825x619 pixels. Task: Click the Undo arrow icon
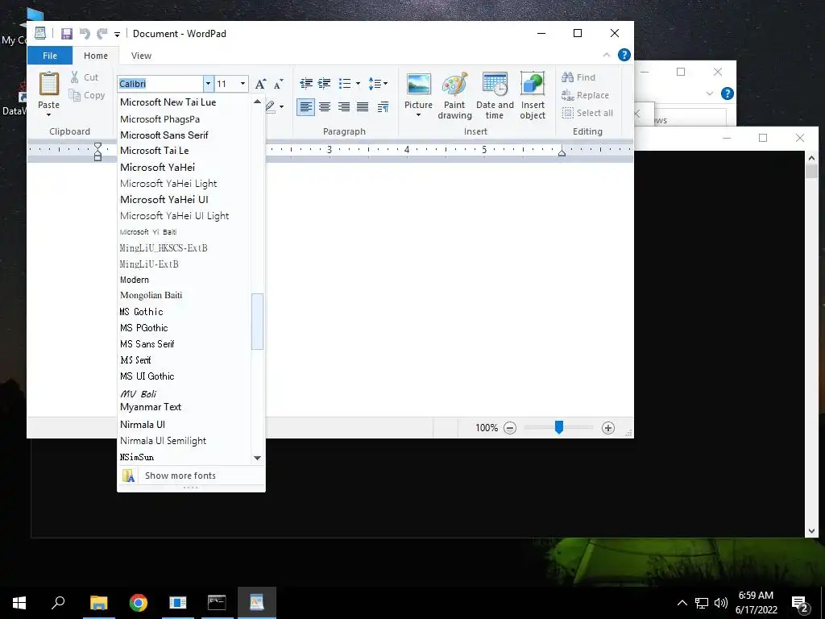coord(84,34)
